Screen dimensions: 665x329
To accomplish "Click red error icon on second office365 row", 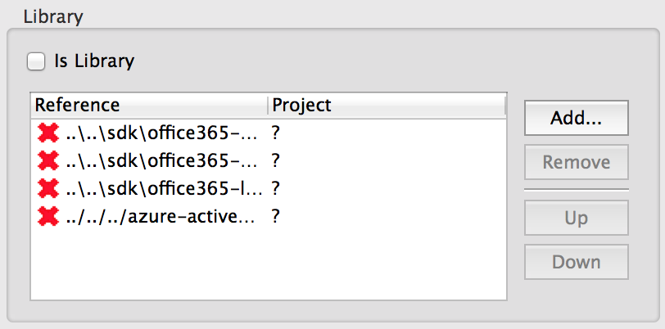I will (48, 161).
